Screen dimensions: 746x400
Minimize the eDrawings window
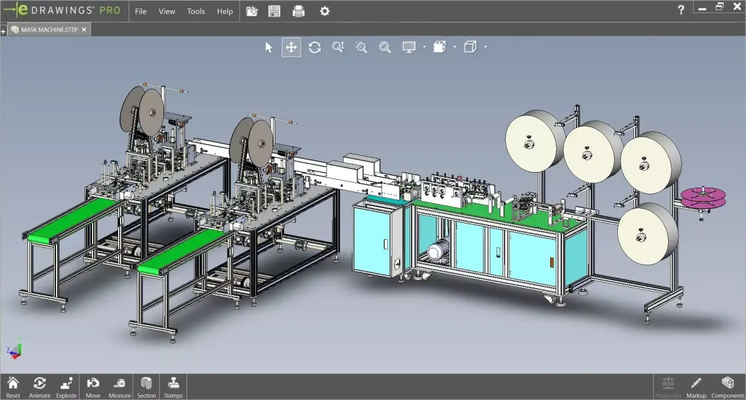[x=702, y=8]
